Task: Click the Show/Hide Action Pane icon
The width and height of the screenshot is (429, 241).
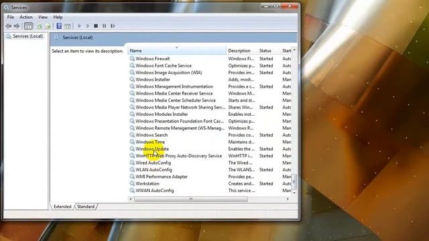Action: pos(68,26)
